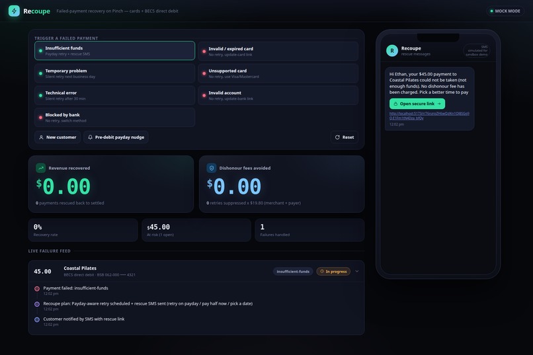Click the Payment failed: insufficient-funds entry

(76, 288)
